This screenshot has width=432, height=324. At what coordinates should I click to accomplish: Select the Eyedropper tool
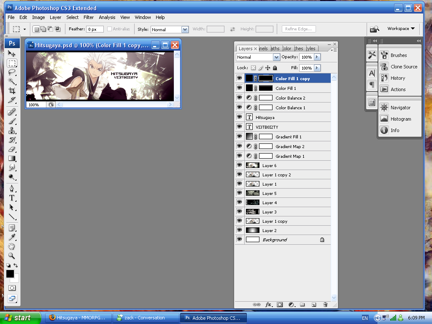[12, 237]
